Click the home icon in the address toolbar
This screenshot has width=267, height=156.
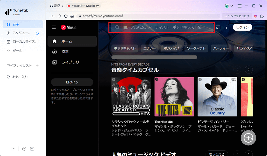[x=72, y=16]
